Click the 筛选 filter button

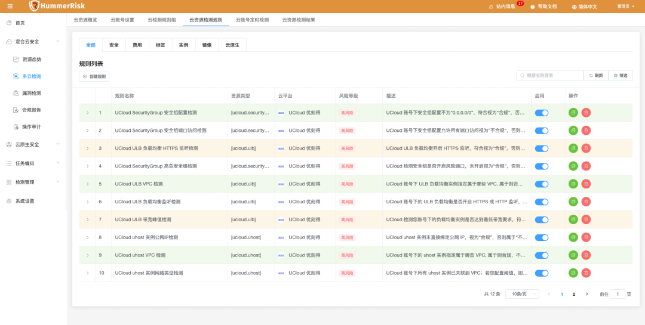coord(621,76)
